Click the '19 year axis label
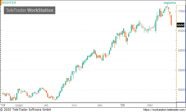 coord(3,105)
